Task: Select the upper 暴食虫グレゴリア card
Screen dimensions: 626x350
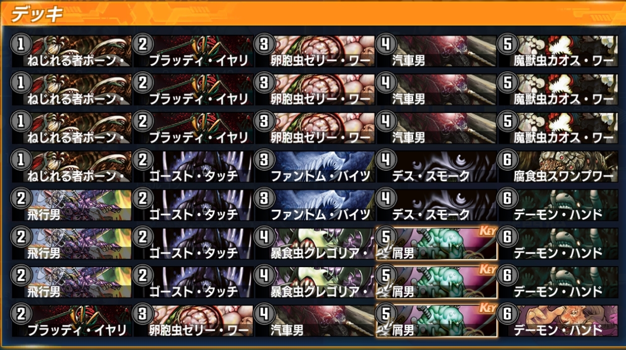Action: pos(314,244)
